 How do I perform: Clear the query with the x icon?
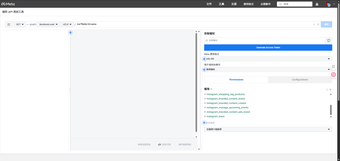click(314, 25)
